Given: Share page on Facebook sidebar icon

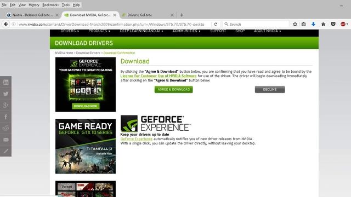Looking at the screenshot, I should pos(6,117).
